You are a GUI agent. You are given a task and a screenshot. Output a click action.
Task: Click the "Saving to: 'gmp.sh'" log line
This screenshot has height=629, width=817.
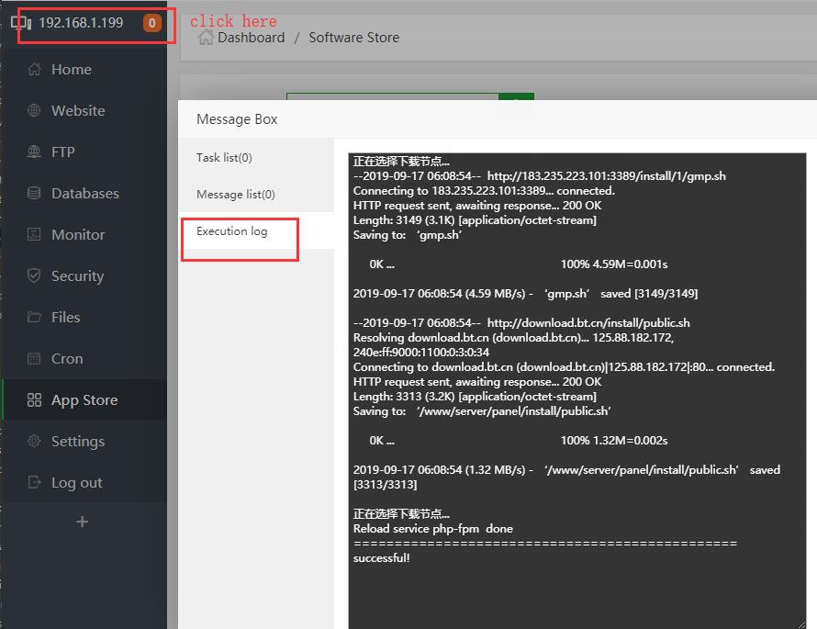coord(408,235)
